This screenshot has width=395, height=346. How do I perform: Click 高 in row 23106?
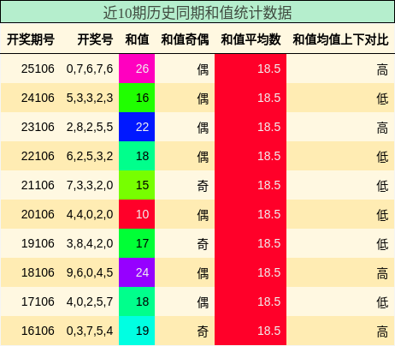382,128
